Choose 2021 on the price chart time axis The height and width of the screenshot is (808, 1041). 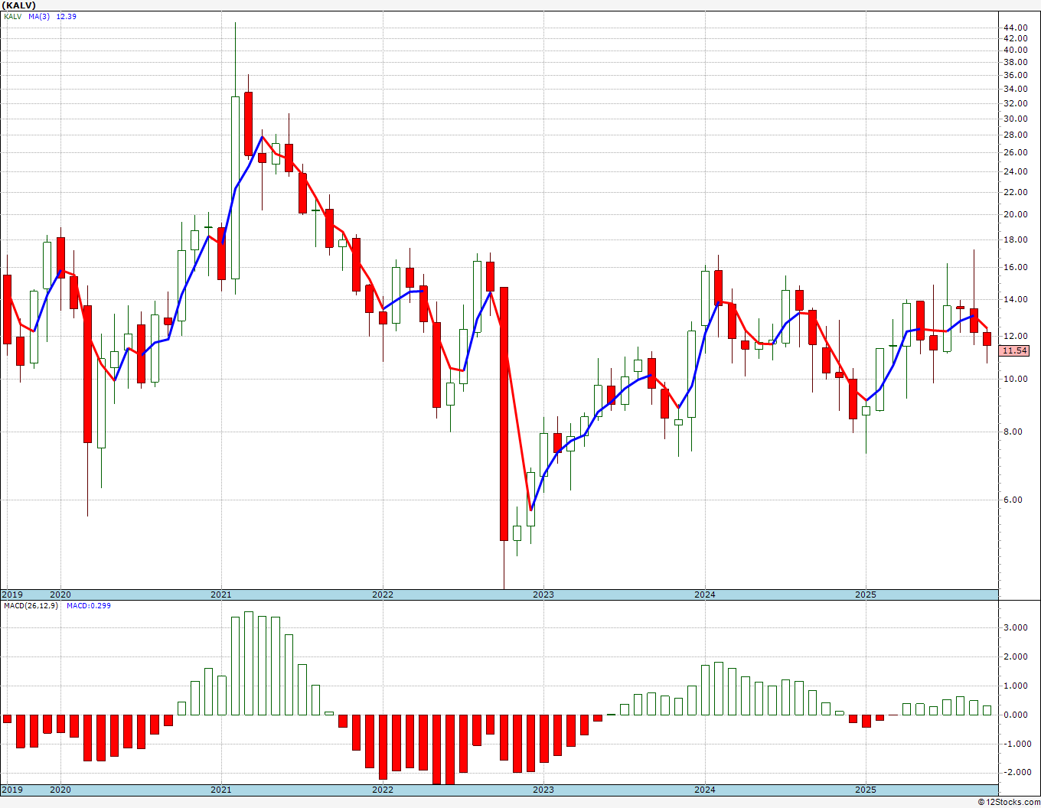(221, 595)
